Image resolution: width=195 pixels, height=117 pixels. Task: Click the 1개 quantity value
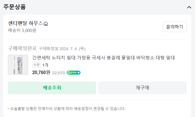click(x=45, y=65)
